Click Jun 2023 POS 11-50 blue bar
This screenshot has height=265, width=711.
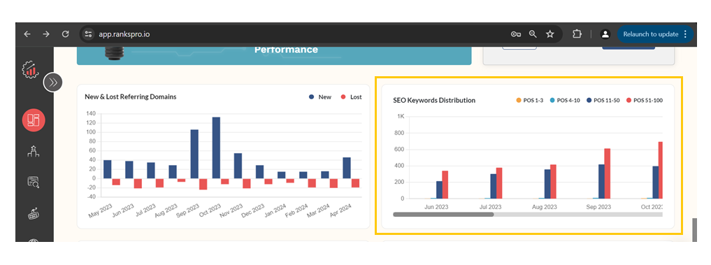click(x=439, y=189)
